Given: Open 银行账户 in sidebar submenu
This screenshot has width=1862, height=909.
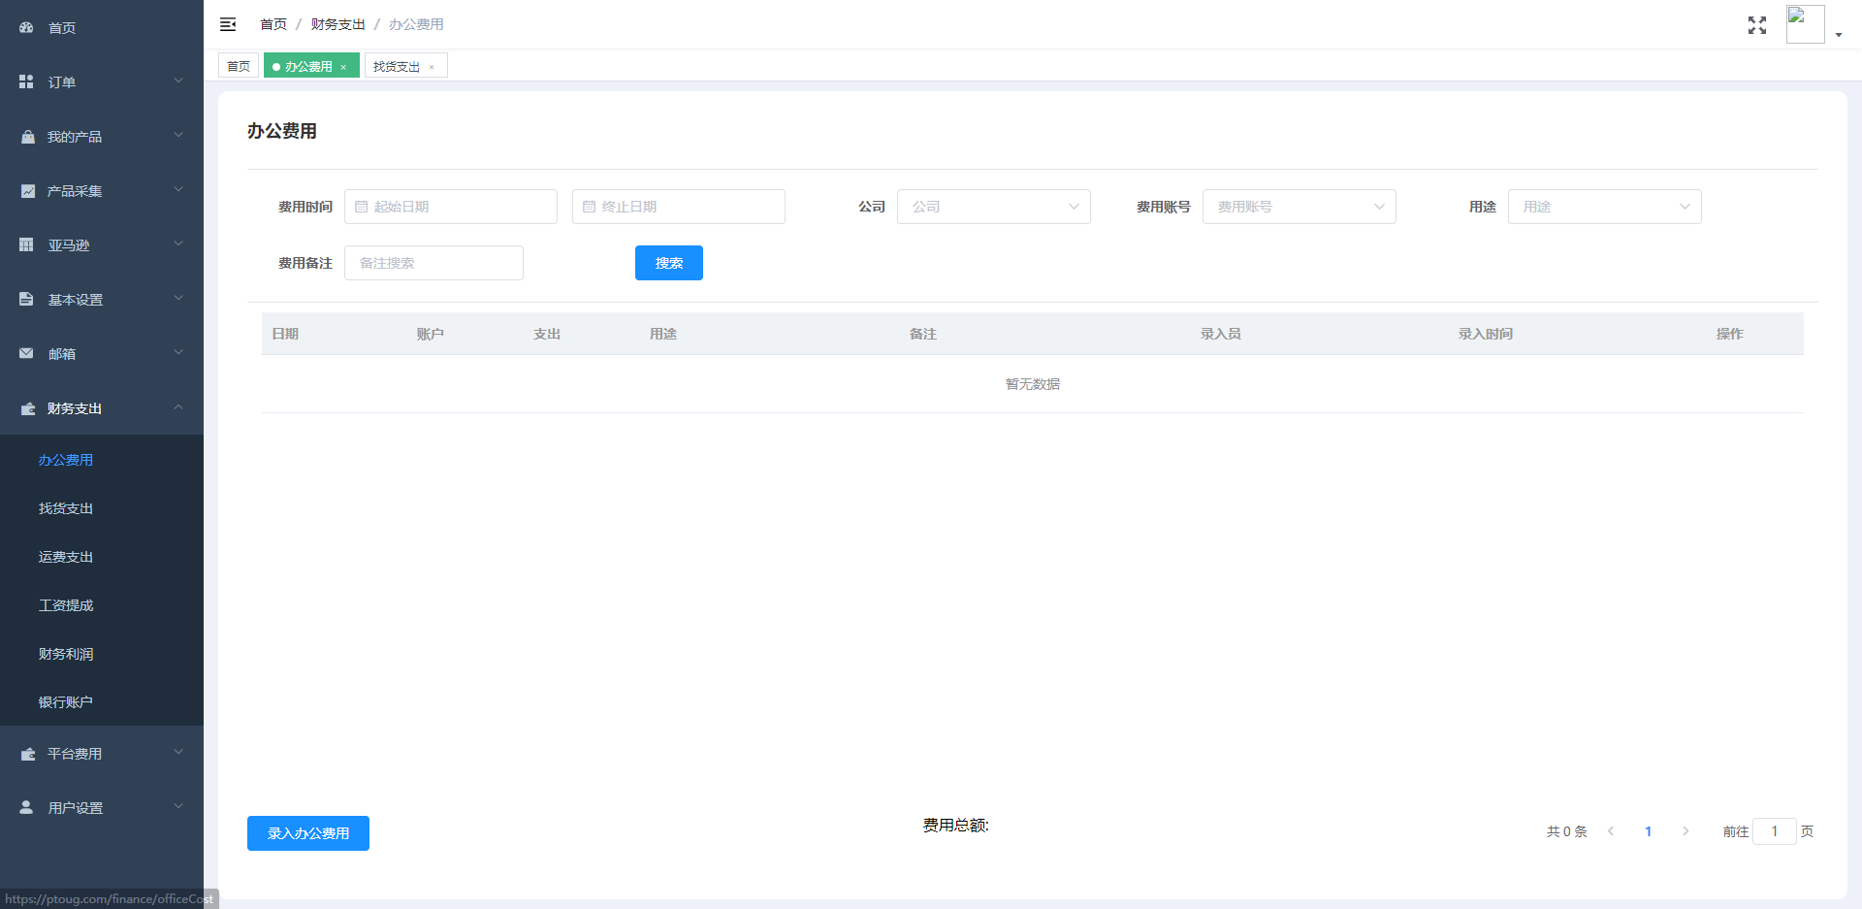Looking at the screenshot, I should click(x=66, y=702).
